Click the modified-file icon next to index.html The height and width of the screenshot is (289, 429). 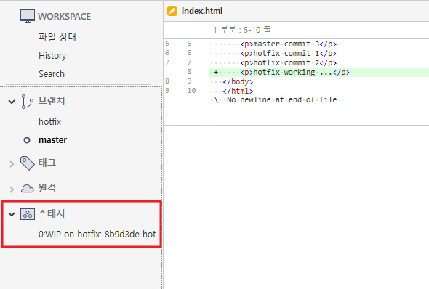[172, 11]
